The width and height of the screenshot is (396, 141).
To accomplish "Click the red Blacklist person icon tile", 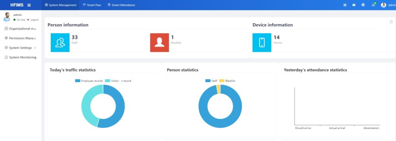I will 159,42.
